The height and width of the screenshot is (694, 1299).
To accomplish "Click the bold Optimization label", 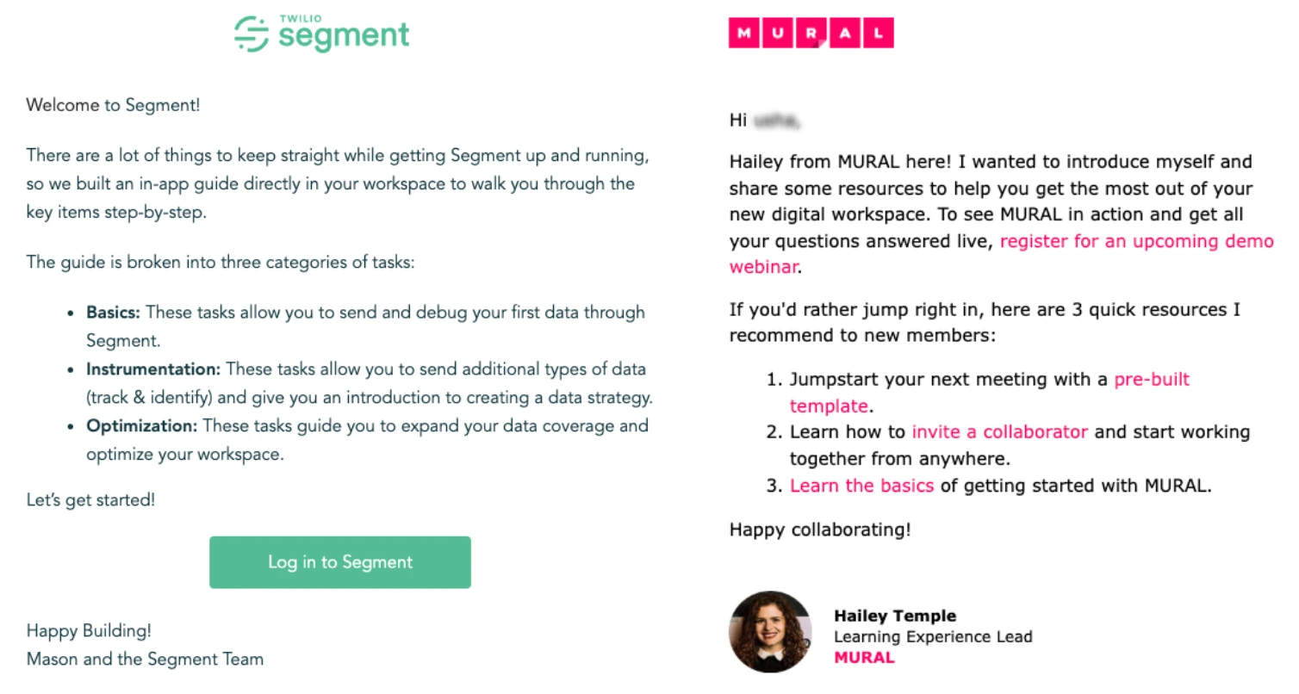I will click(x=142, y=426).
